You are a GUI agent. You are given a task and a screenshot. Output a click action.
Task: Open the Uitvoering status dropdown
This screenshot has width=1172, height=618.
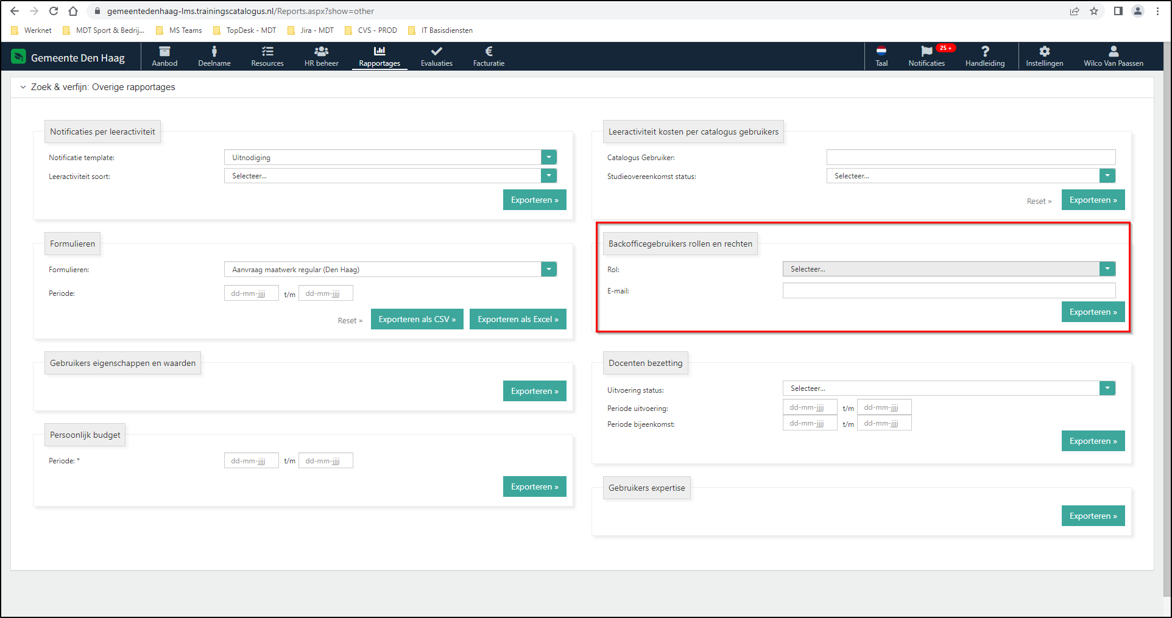1107,388
